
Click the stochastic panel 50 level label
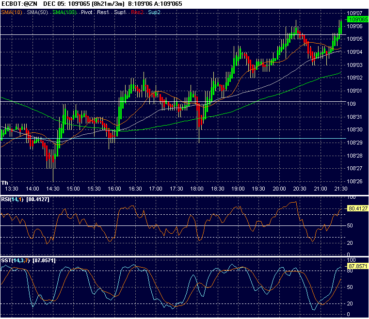click(x=350, y=287)
